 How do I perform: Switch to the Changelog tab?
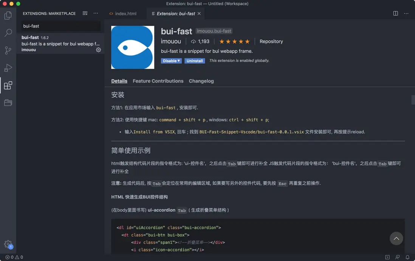[201, 81]
